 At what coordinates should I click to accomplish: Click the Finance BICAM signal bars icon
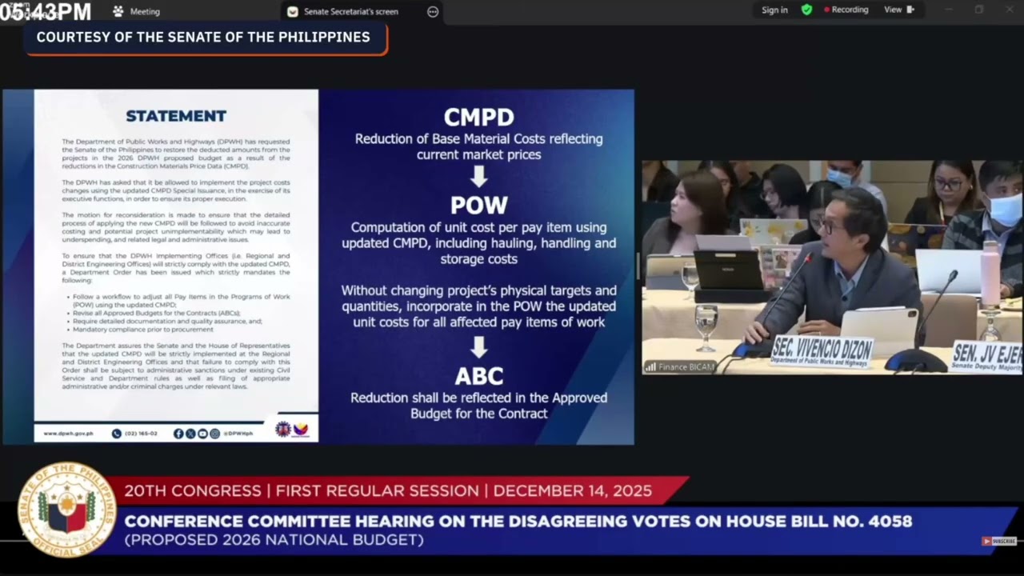(650, 366)
